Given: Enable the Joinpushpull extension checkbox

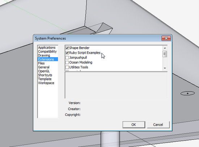Looking at the screenshot, I should pyautogui.click(x=67, y=58).
